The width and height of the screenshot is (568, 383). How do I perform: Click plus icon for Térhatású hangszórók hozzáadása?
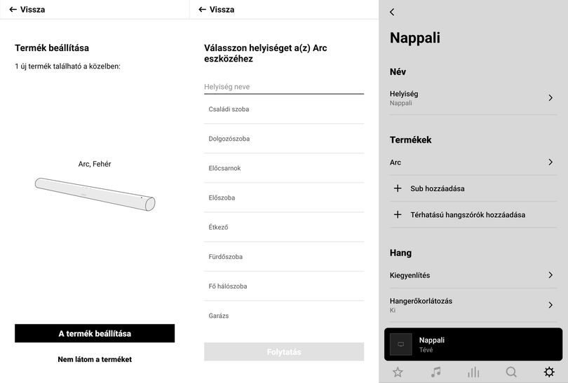point(398,214)
